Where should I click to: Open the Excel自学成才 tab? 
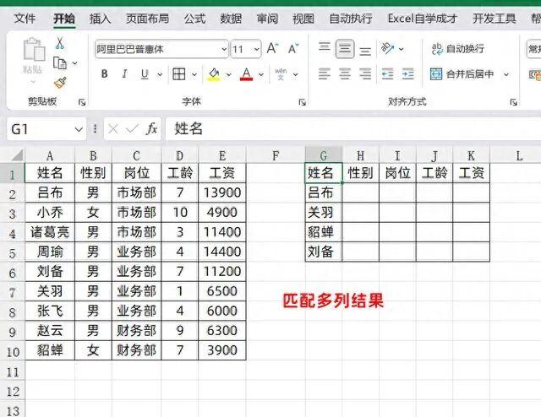pos(423,19)
